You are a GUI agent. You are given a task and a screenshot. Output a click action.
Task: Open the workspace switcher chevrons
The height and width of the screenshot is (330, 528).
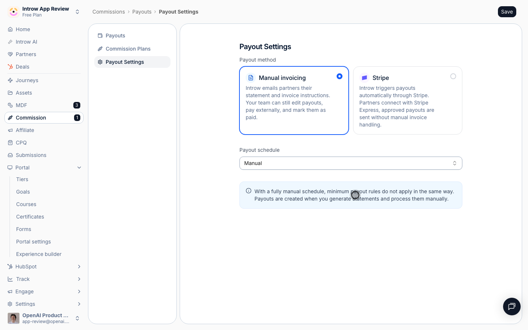77,12
